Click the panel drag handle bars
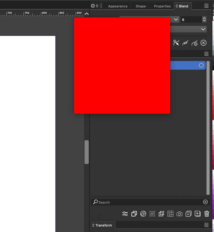The height and width of the screenshot is (232, 214). click(x=101, y=6)
